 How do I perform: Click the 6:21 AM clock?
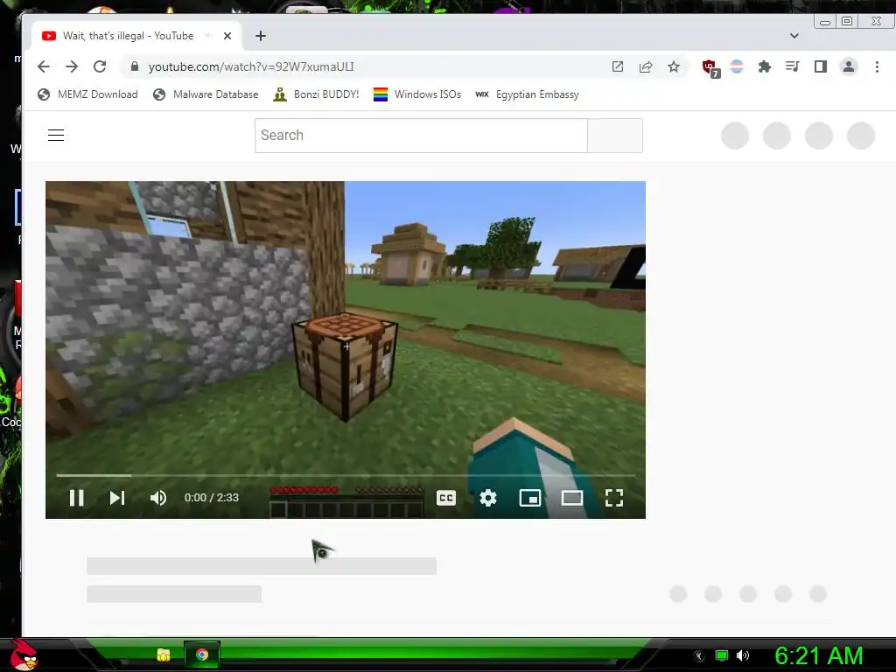pyautogui.click(x=818, y=655)
